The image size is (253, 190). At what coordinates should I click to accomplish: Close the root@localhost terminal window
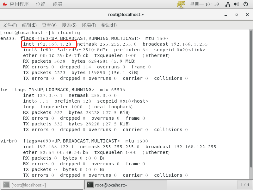pyautogui.click(x=247, y=15)
